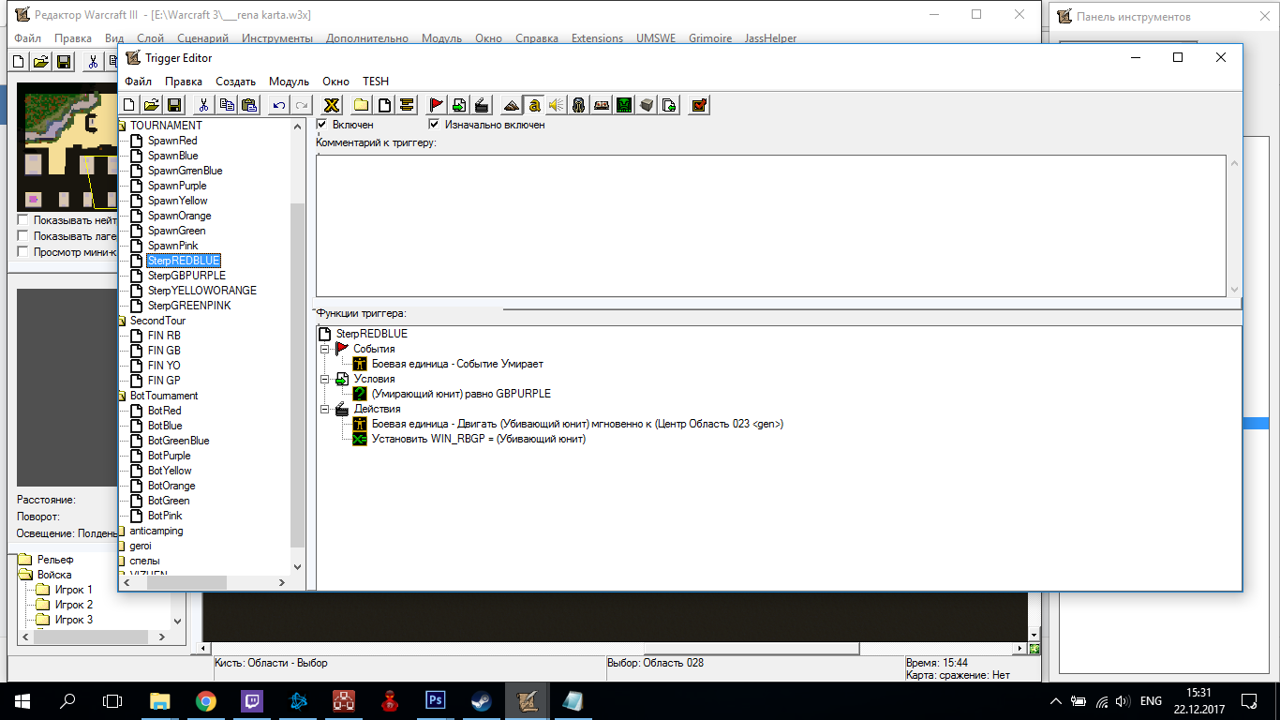Image resolution: width=1280 pixels, height=720 pixels.
Task: Select Игрок 2 folder in main editor
Action: pos(74,605)
